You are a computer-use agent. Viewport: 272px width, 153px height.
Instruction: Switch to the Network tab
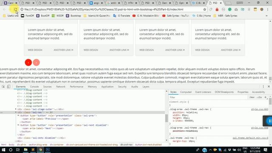pos(61,87)
